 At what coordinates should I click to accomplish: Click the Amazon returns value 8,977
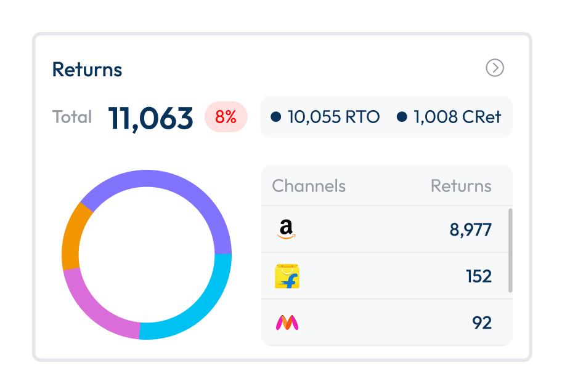pyautogui.click(x=470, y=230)
